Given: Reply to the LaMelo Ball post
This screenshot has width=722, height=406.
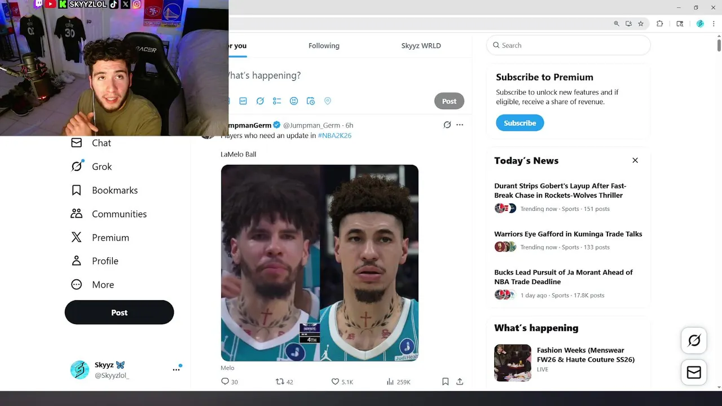Looking at the screenshot, I should 230,382.
